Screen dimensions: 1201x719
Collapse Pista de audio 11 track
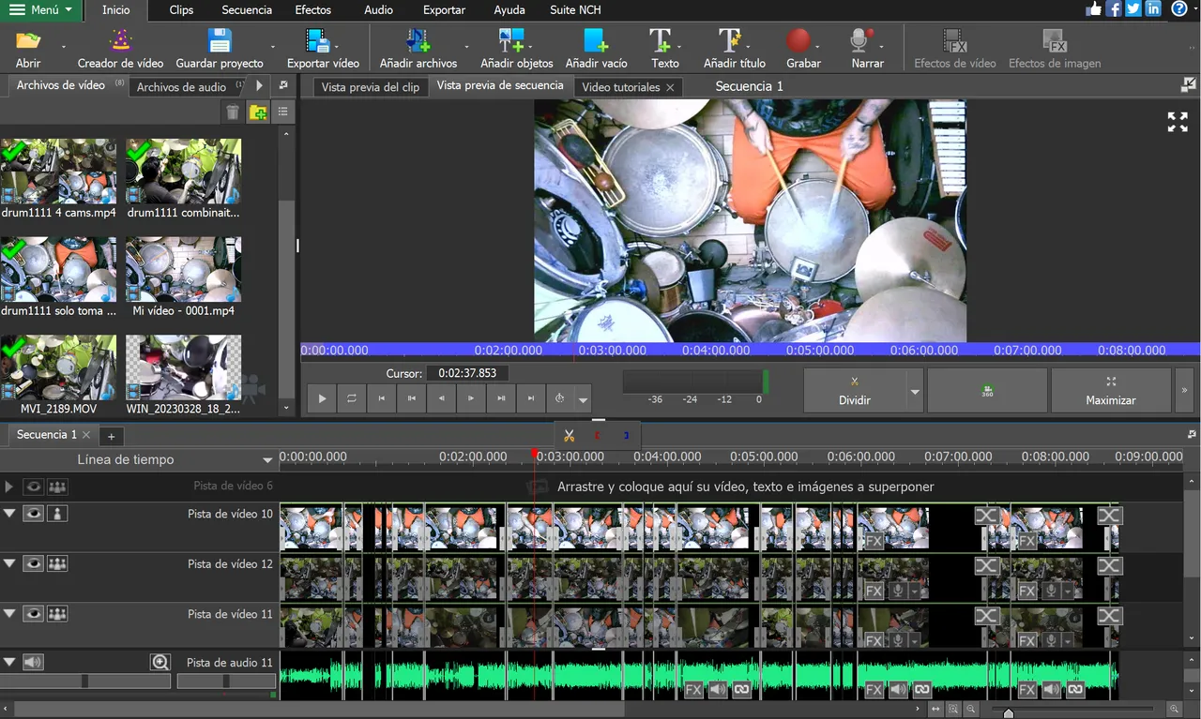click(9, 662)
